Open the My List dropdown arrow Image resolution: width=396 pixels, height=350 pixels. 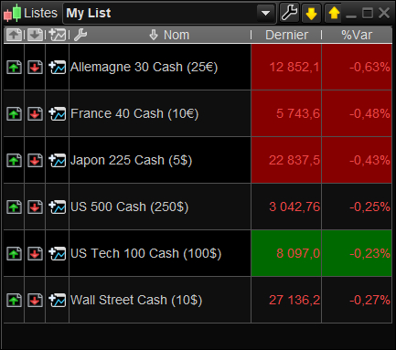click(265, 13)
